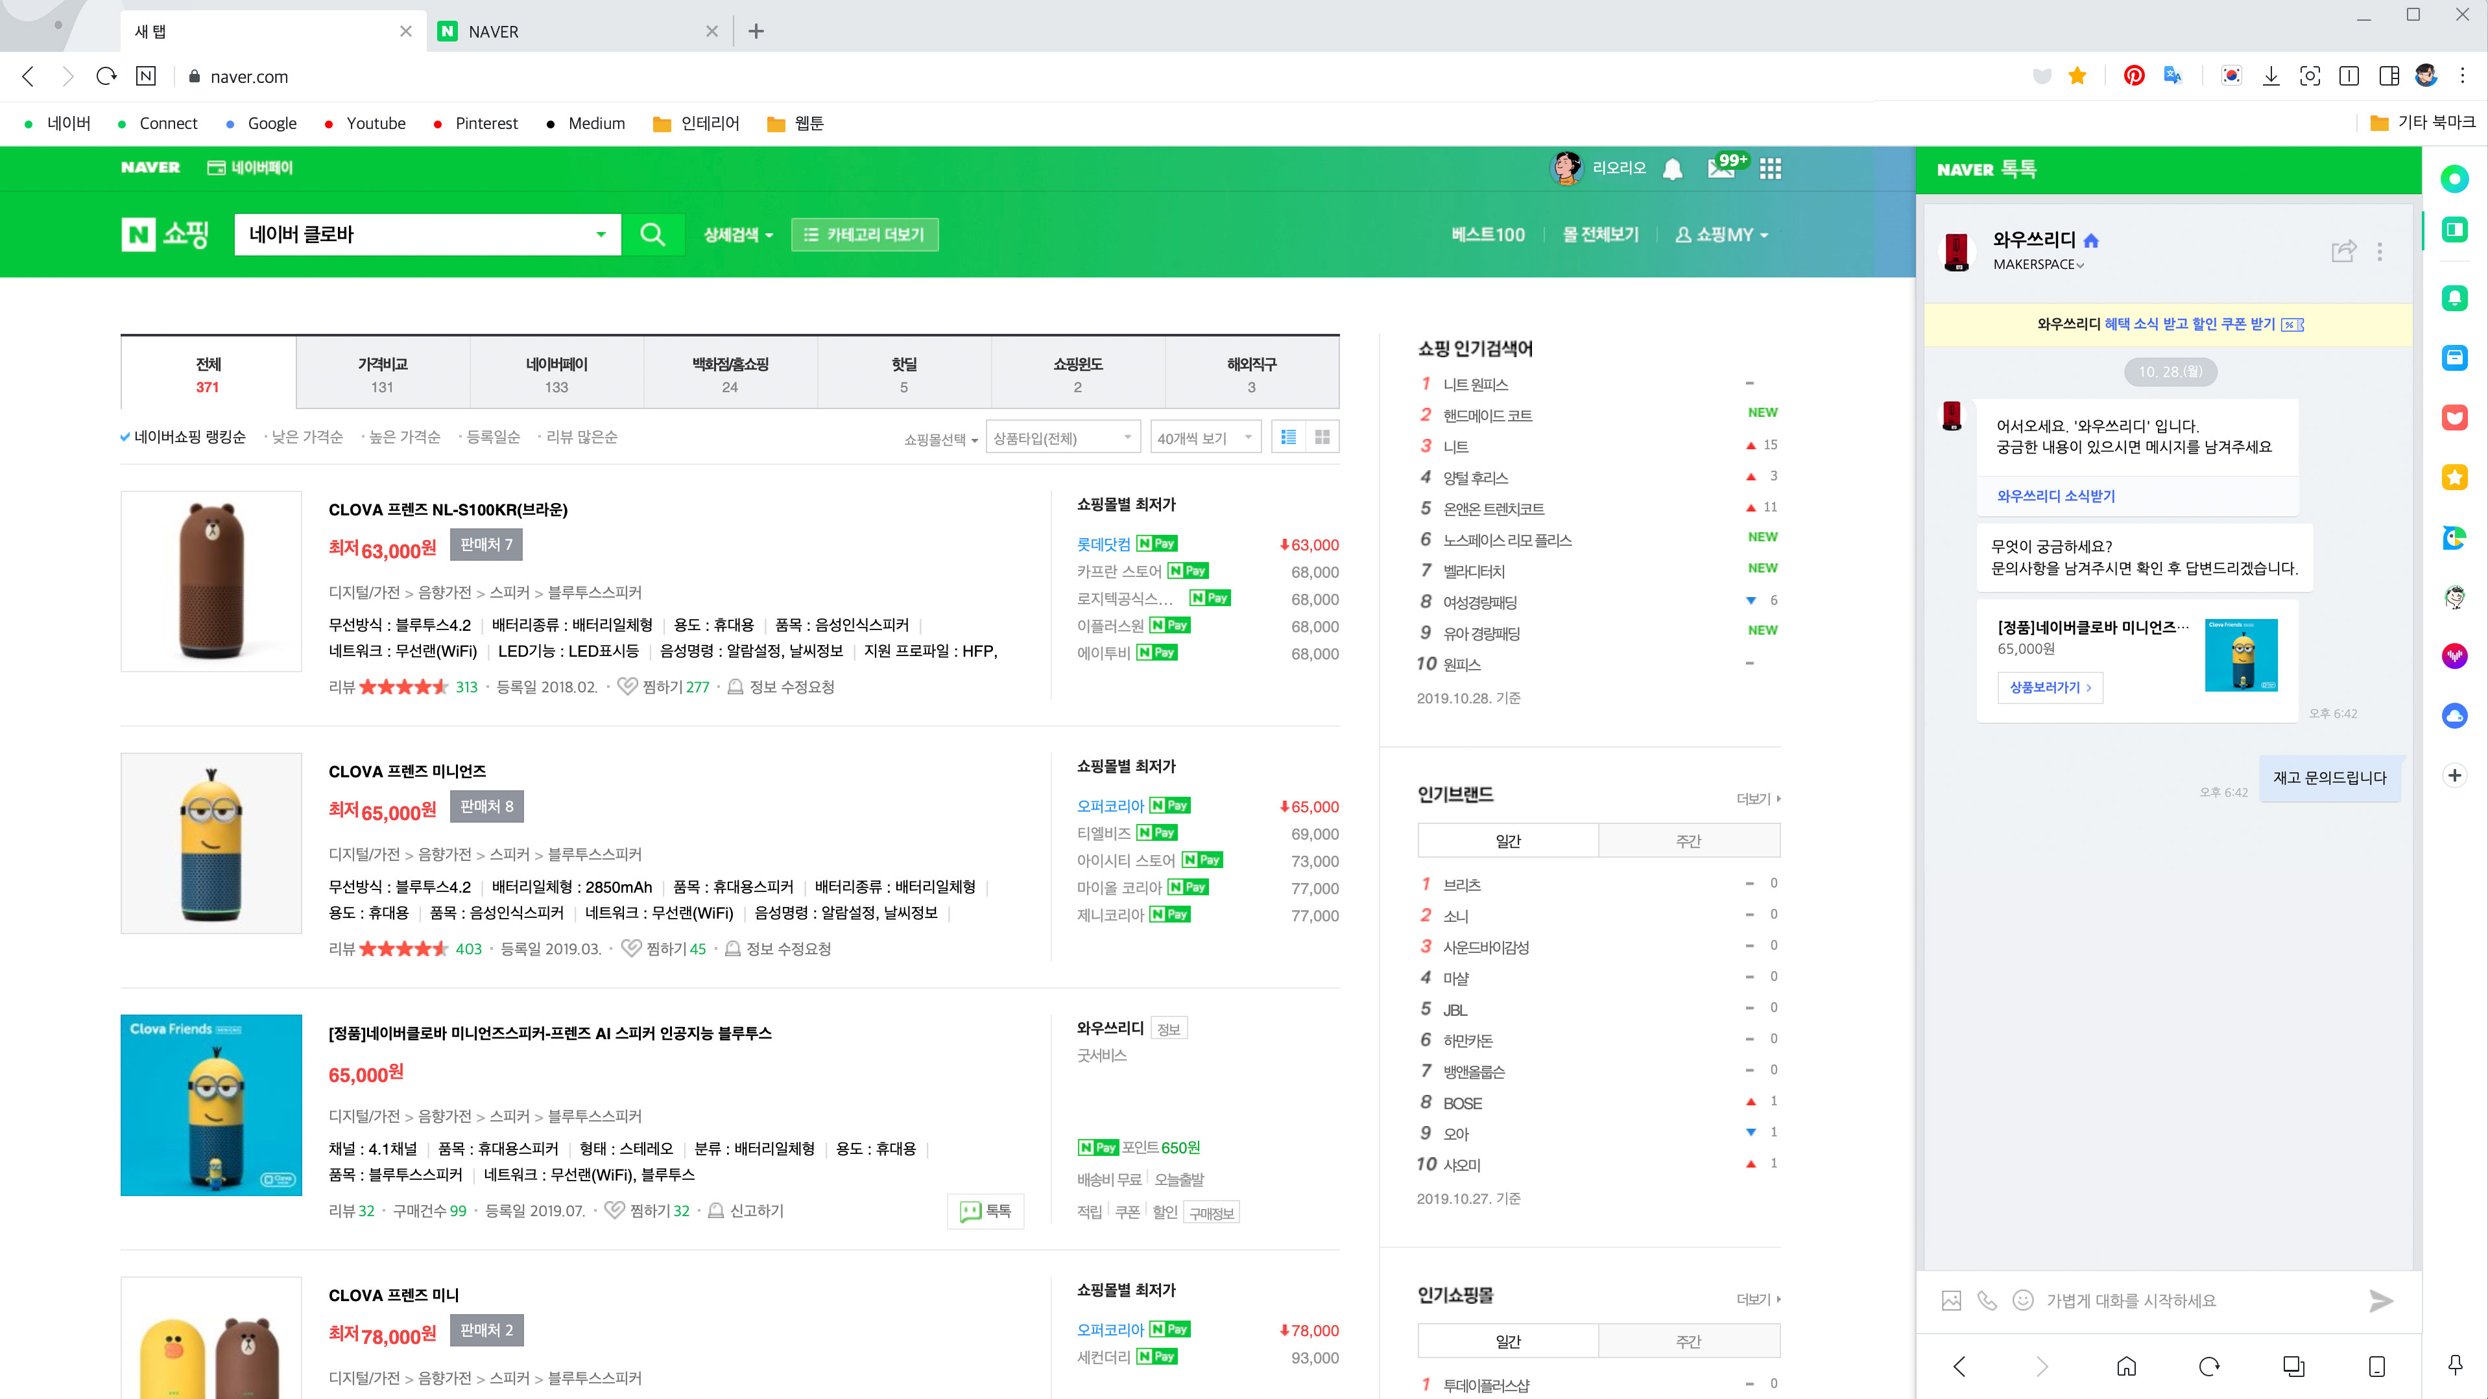Open sidebar panel in new window icon
The height and width of the screenshot is (1399, 2488).
[x=2293, y=1366]
